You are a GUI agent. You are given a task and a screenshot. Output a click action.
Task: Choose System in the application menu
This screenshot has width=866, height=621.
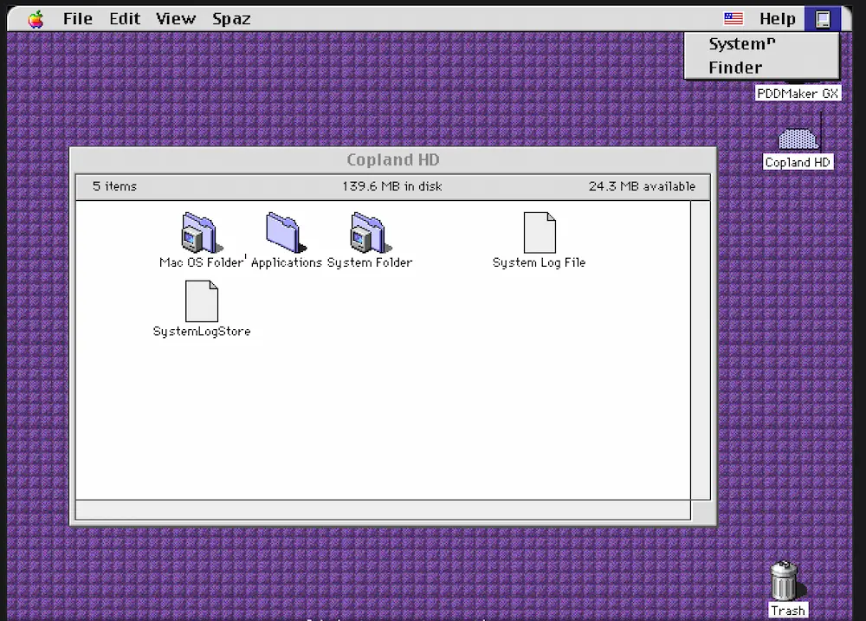click(761, 43)
